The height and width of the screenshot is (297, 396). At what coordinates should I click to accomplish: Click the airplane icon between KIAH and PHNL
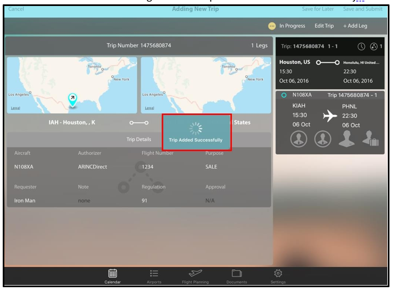pos(331,116)
